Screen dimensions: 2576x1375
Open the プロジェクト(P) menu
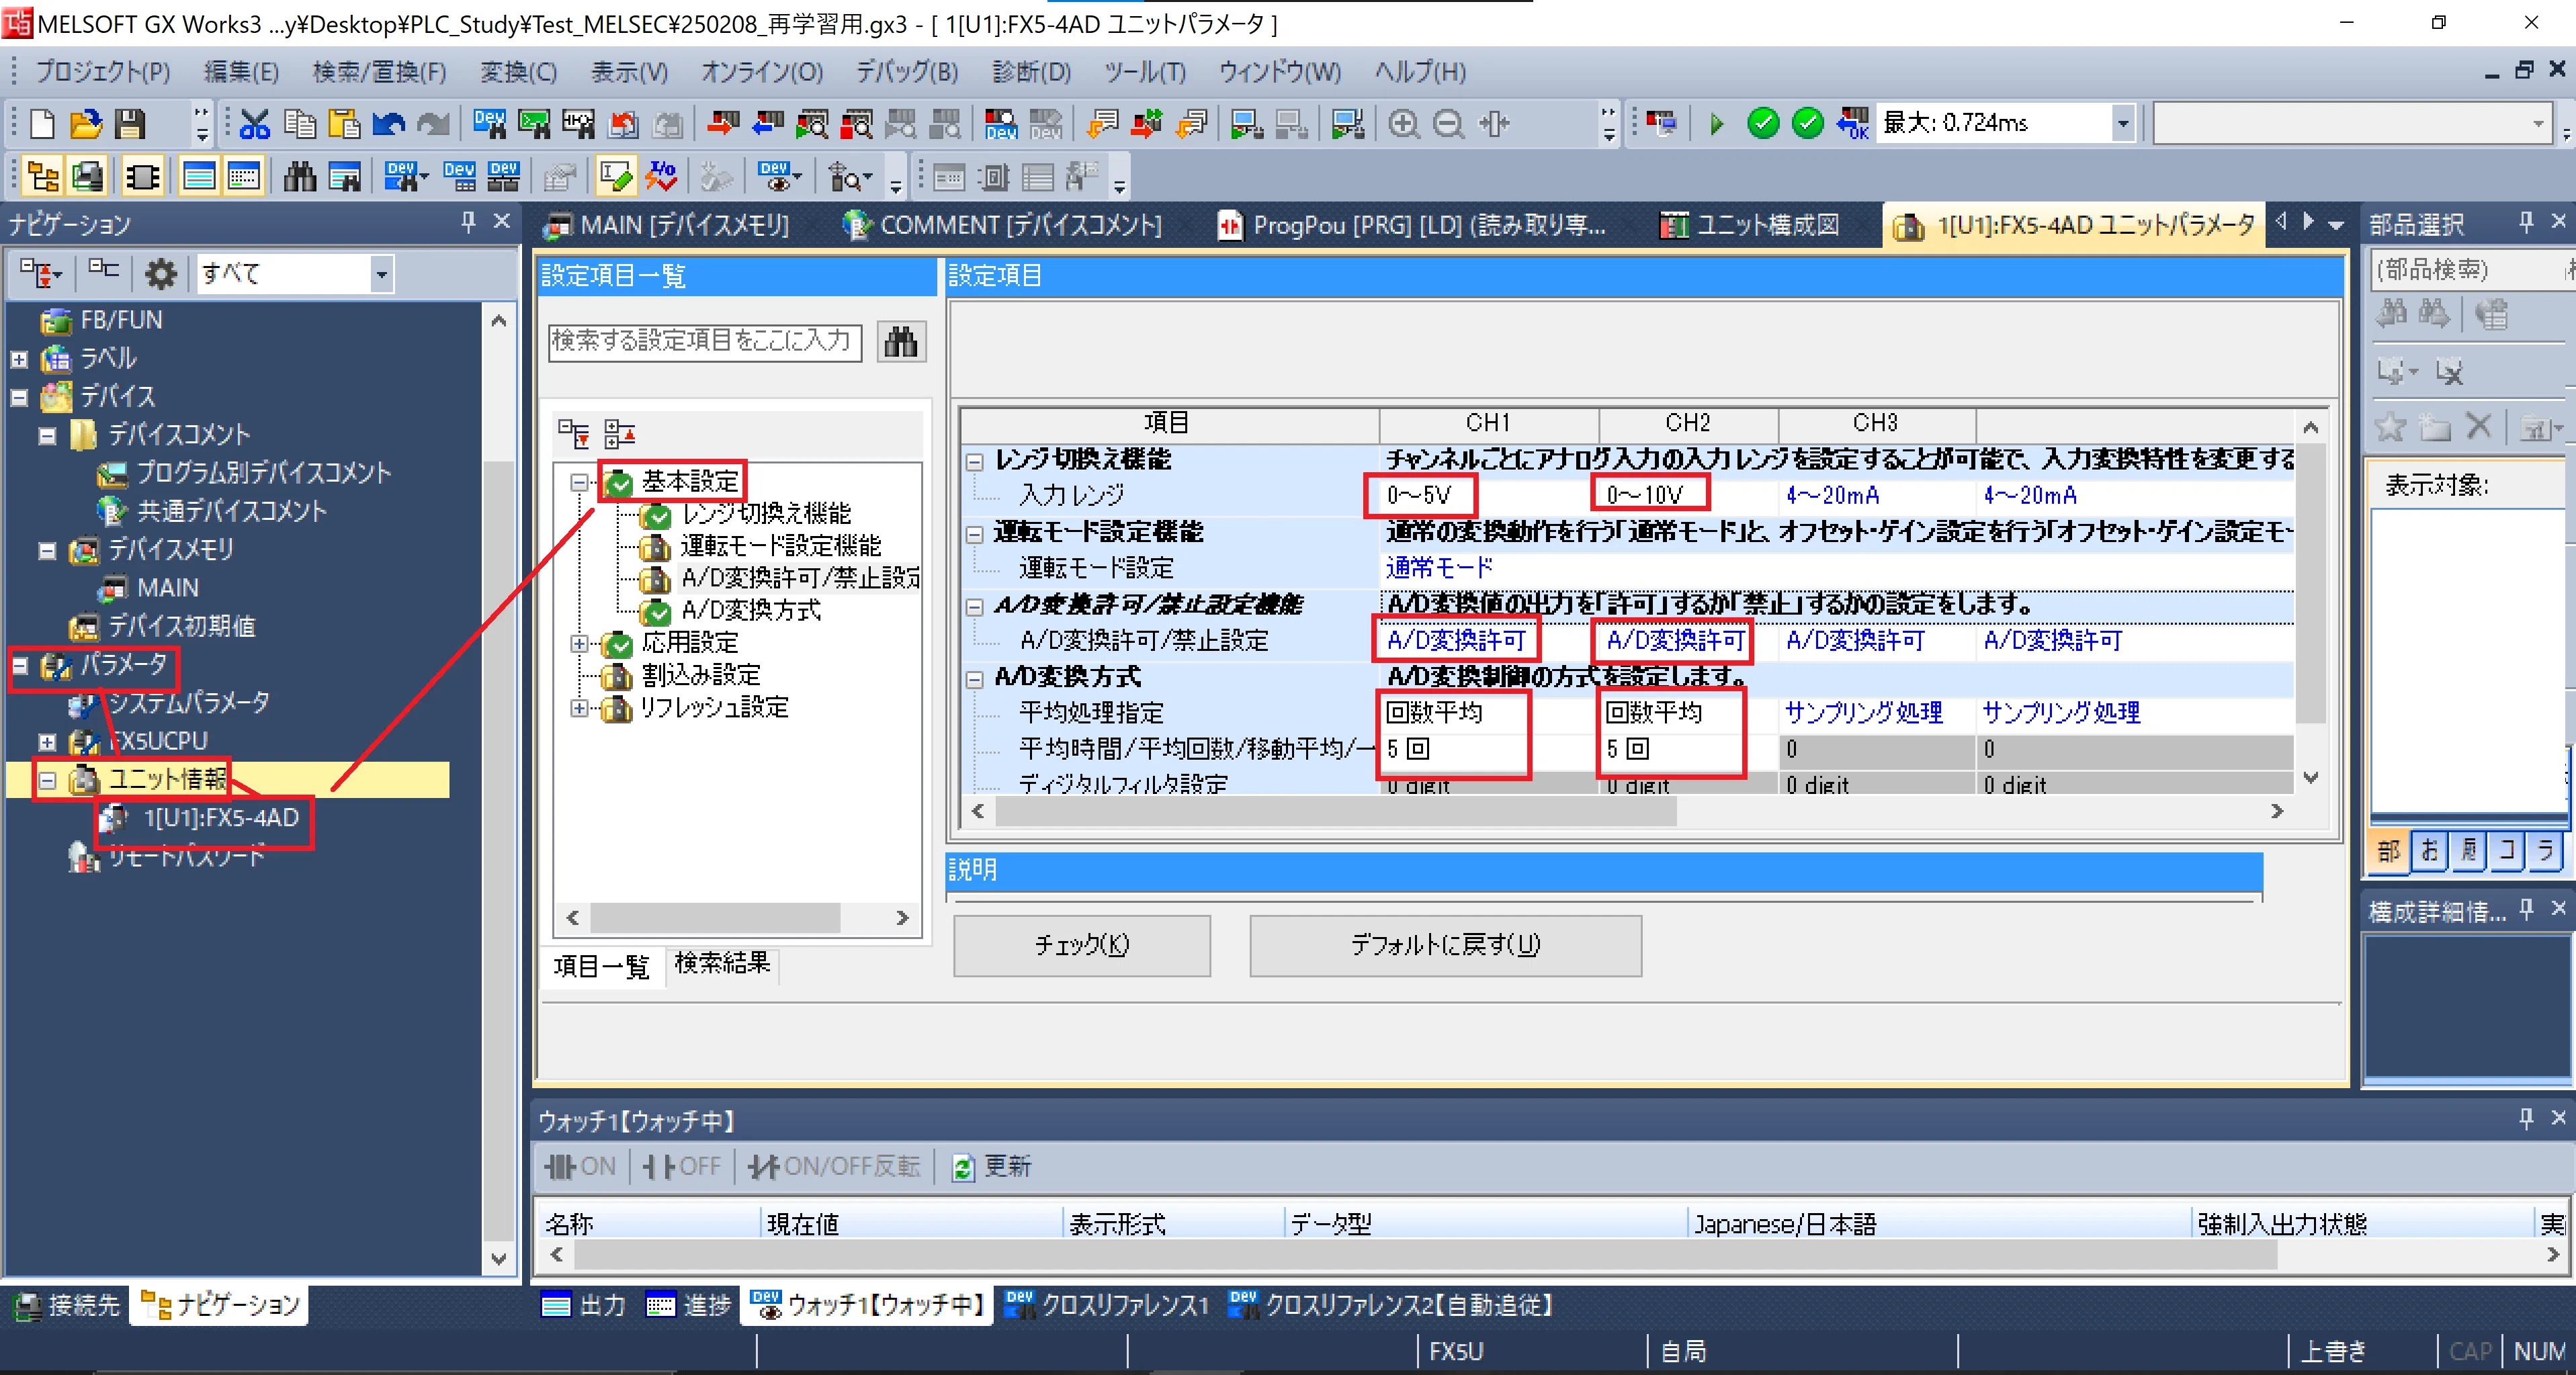click(103, 72)
